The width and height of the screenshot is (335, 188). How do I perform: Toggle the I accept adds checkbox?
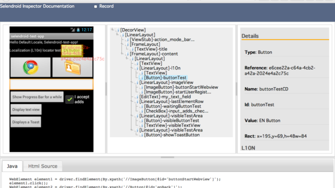[70, 100]
